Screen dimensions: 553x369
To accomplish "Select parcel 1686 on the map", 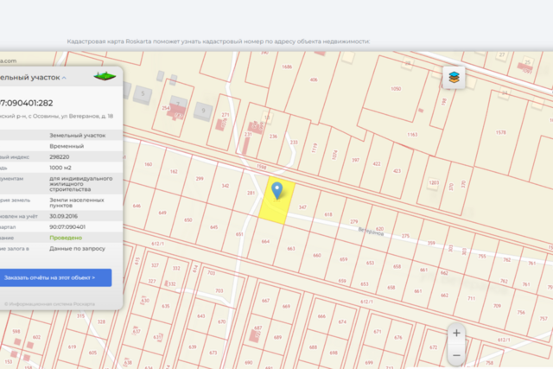I will point(287,67).
